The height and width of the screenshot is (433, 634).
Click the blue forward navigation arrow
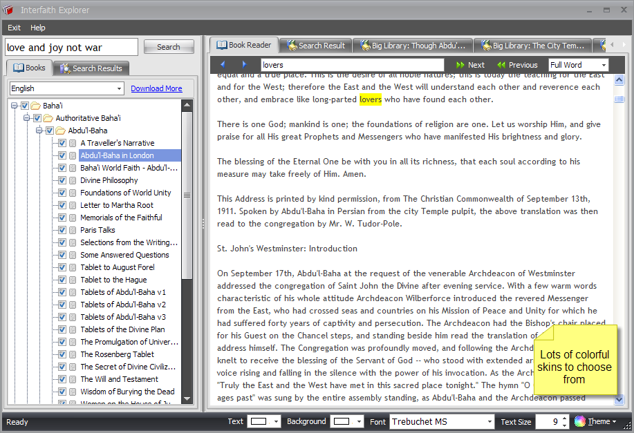point(244,65)
